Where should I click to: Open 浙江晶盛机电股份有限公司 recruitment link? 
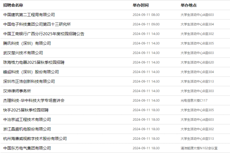(x=27, y=129)
